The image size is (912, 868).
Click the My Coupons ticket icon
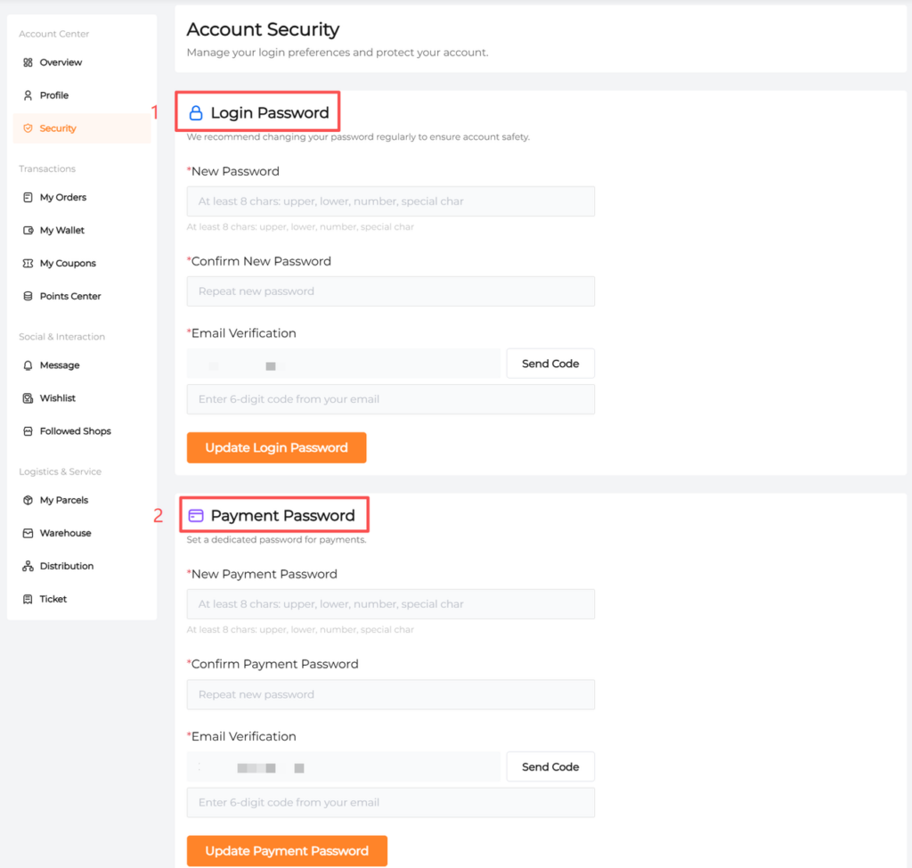[x=28, y=263]
